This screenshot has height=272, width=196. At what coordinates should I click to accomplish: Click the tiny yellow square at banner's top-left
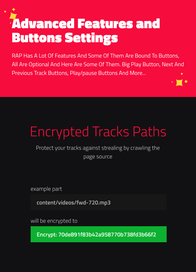5,12
